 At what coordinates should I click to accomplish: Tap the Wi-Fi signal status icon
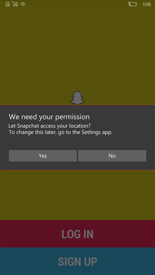(x=15, y=4)
